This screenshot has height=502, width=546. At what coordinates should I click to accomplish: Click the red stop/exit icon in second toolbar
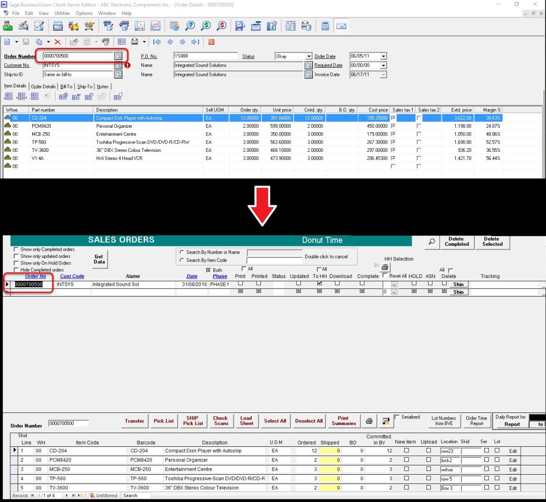coord(211,42)
